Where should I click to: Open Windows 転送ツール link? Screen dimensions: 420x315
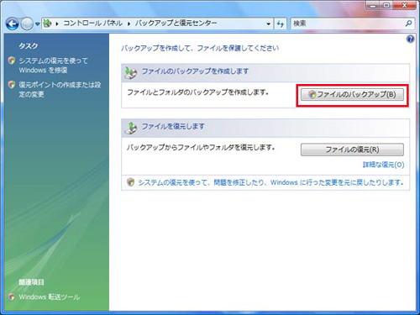pos(50,297)
